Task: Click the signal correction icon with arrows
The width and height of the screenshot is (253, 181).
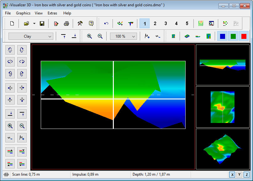Action: (x=120, y=24)
